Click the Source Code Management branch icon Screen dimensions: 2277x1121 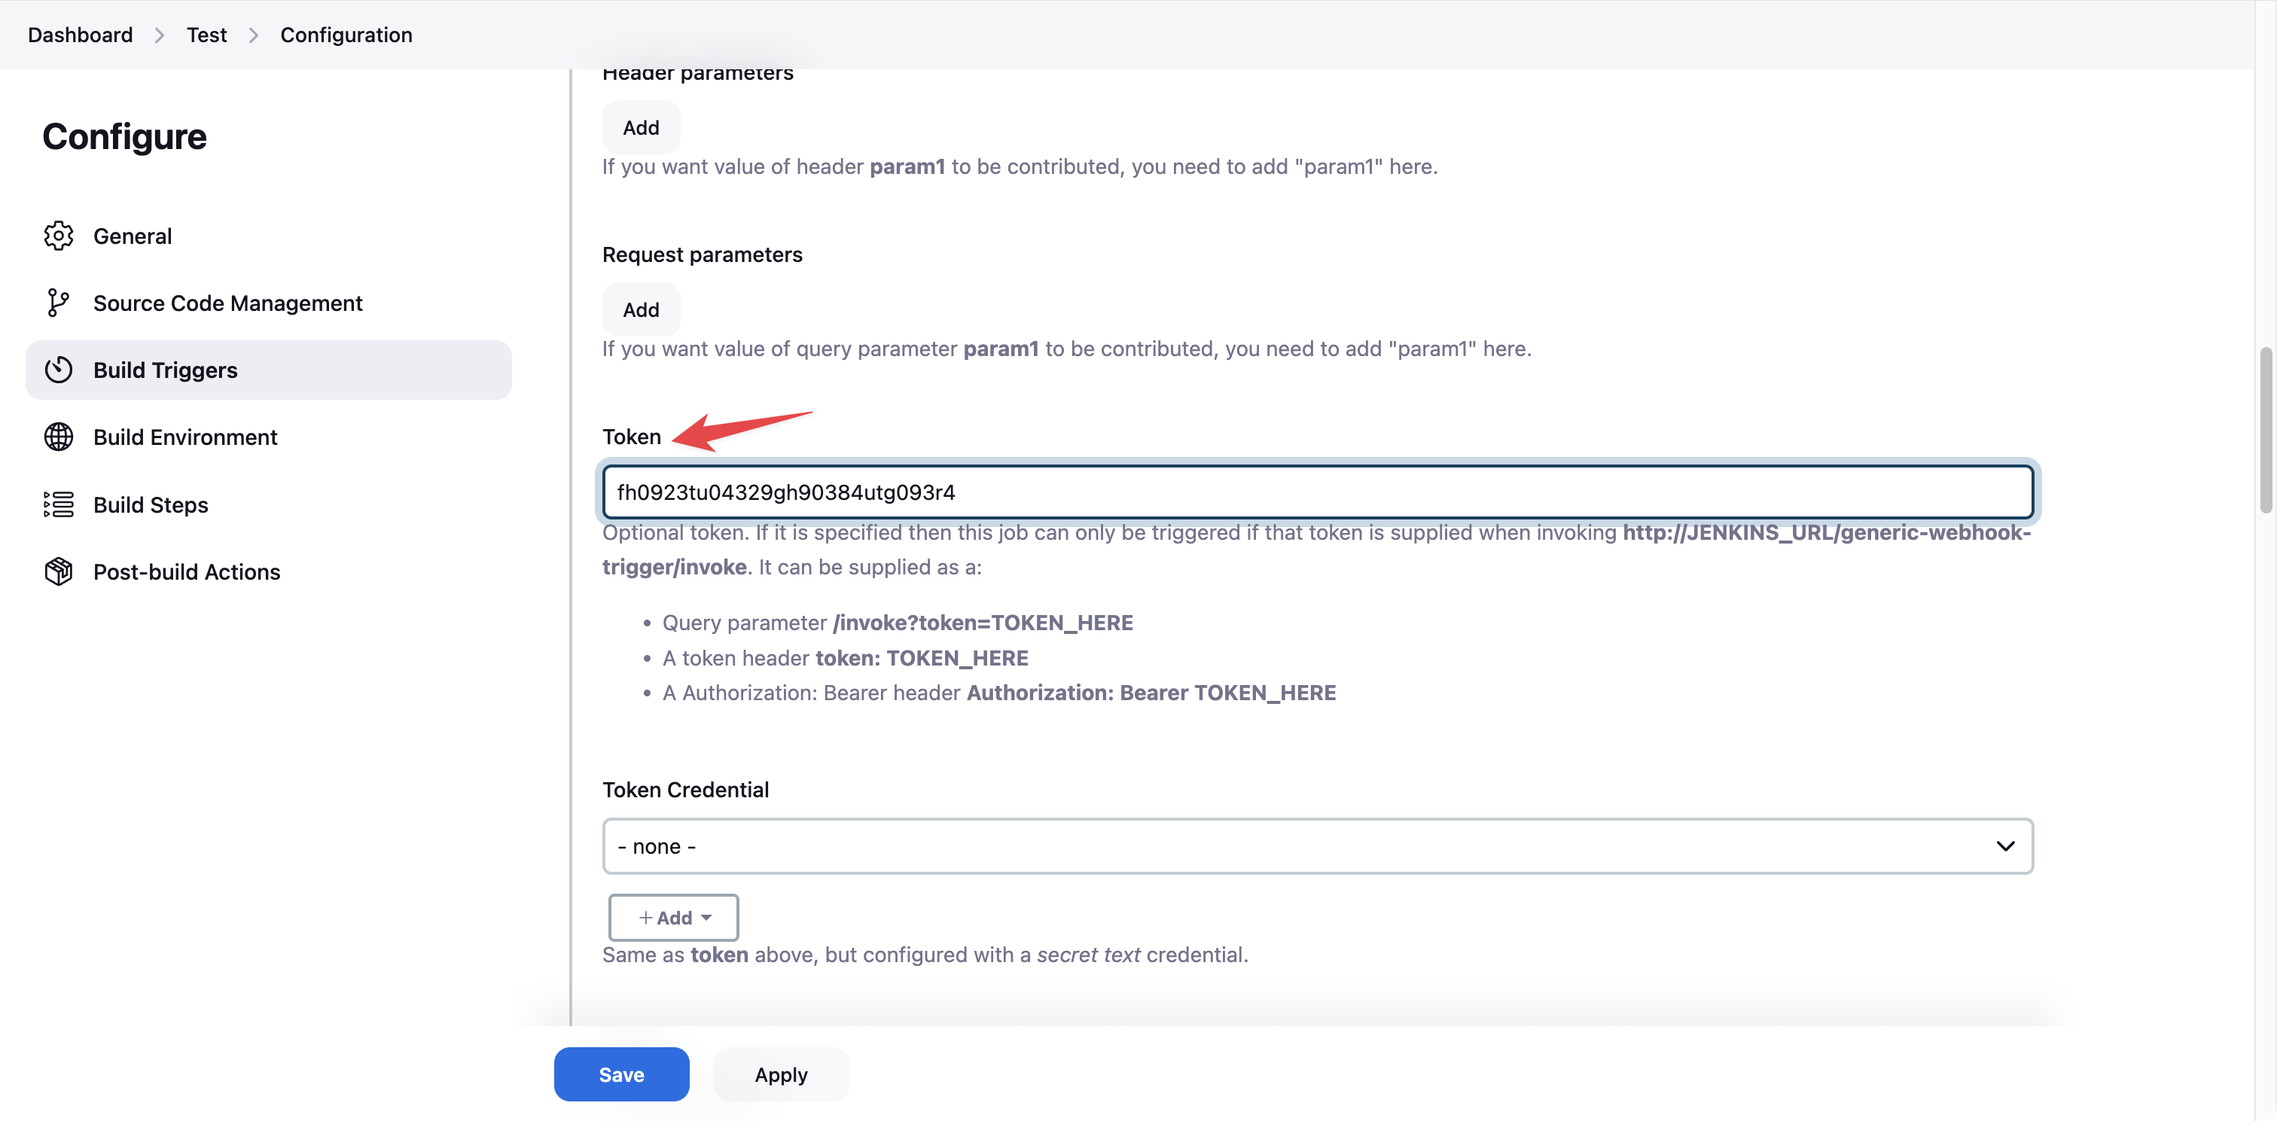58,303
